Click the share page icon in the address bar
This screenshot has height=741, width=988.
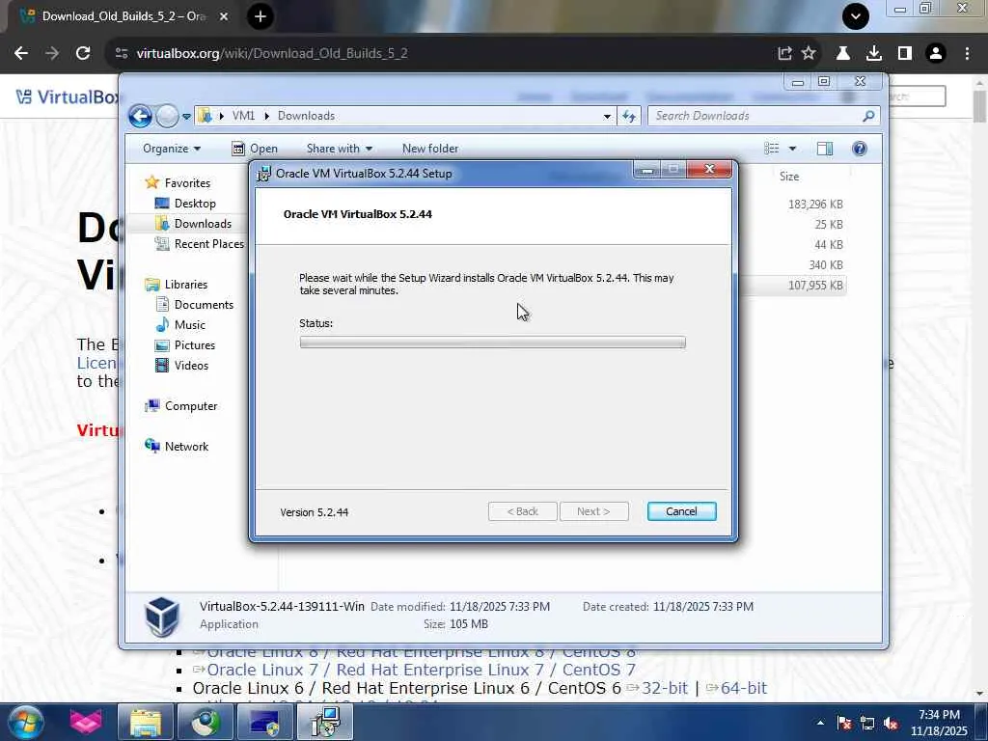(x=784, y=54)
